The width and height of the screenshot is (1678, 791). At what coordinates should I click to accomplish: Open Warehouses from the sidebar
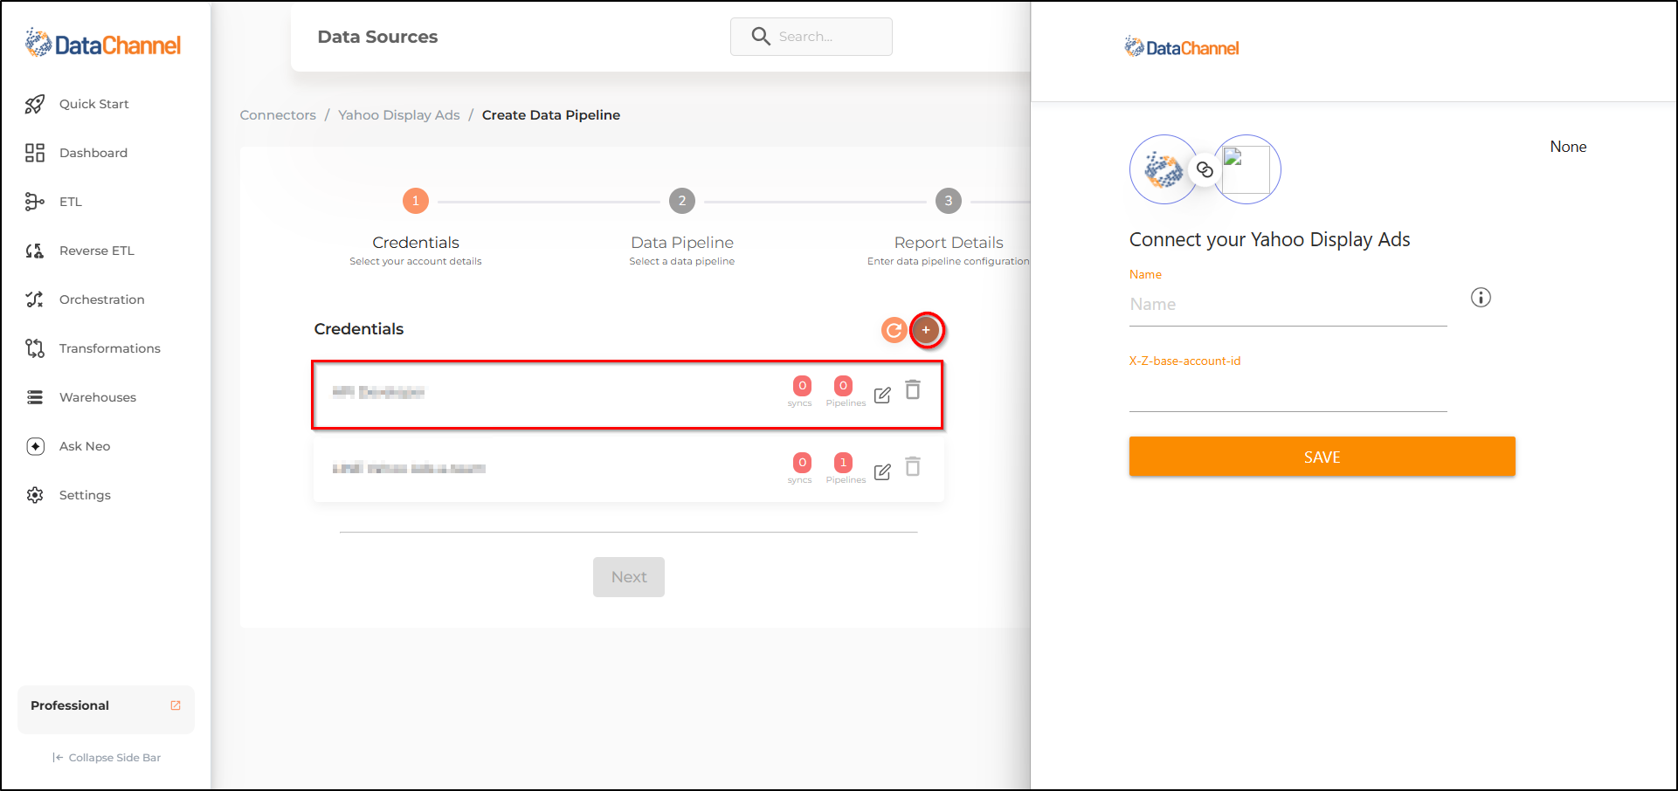click(98, 397)
